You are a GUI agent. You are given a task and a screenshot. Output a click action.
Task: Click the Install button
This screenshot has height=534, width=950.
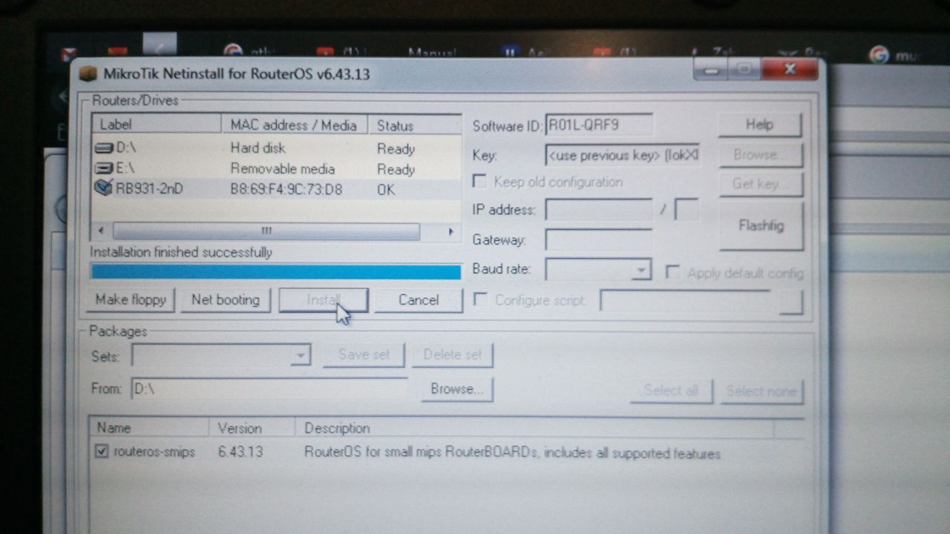pyautogui.click(x=323, y=300)
